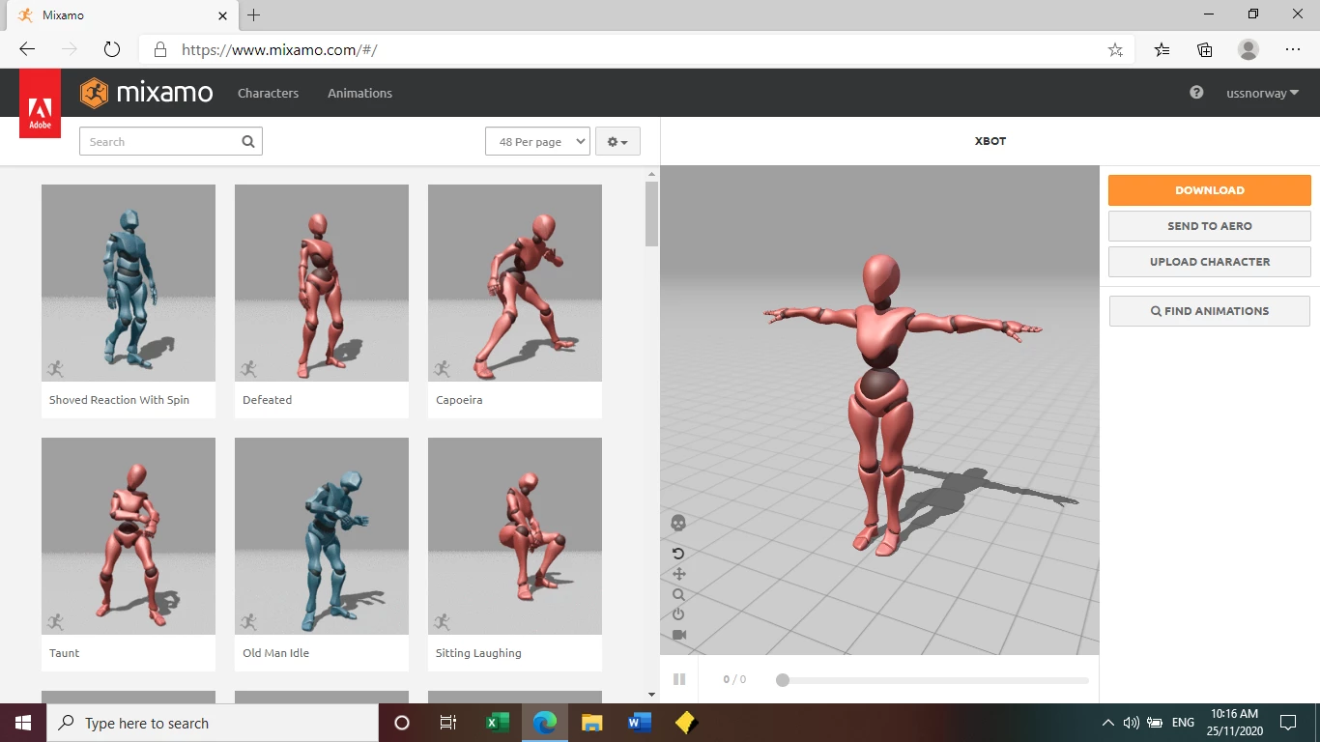Screen dimensions: 1320x742
Task: Click the running-man icon on Old Man Idle card
Action: 249,621
